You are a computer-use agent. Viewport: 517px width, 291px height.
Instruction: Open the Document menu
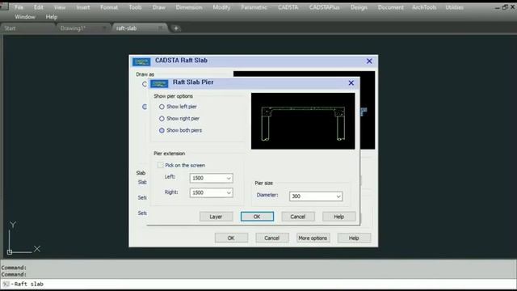click(391, 7)
